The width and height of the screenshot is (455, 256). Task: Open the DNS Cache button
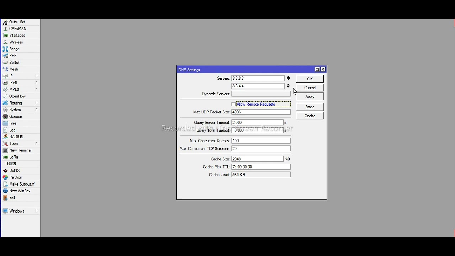tap(310, 116)
